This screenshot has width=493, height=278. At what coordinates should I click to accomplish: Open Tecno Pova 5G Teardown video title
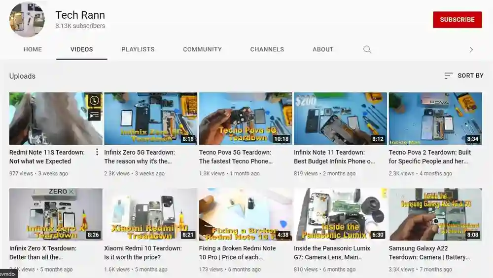click(236, 157)
